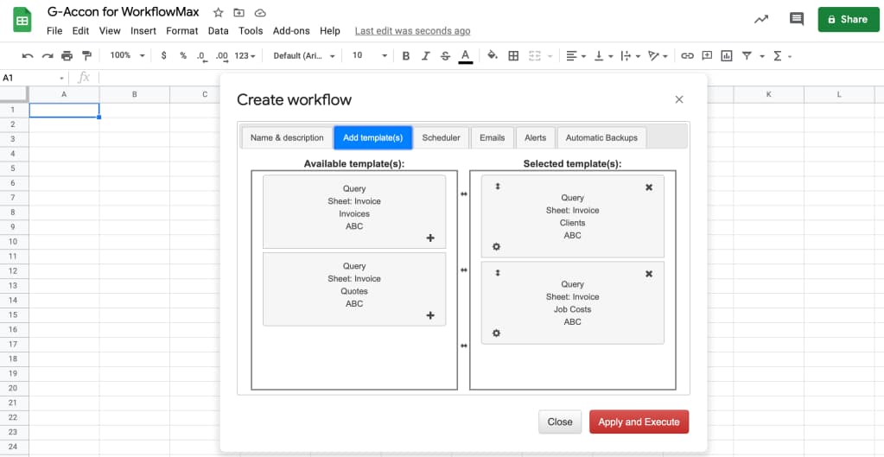Star the G-Accon document

[219, 12]
